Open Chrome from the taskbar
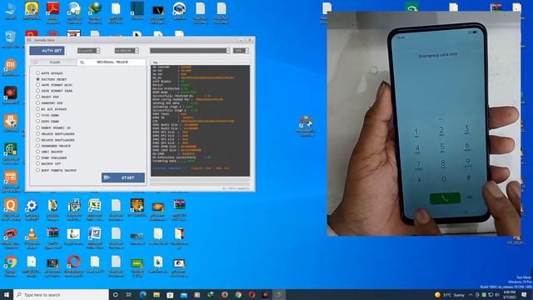 238,294
